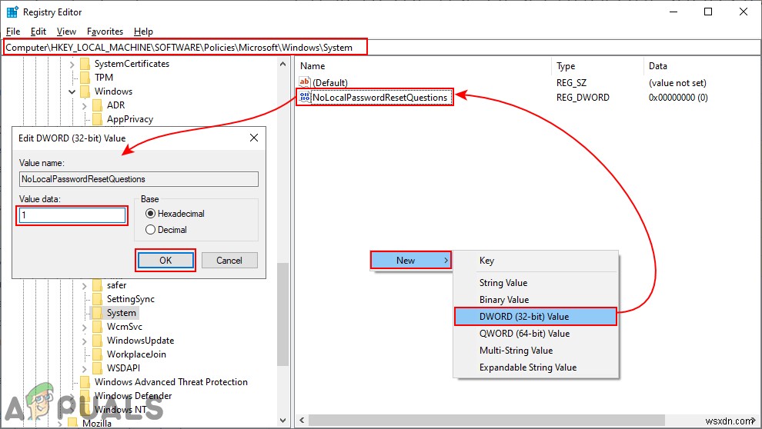Click tree pane scroll down arrow
The height and width of the screenshot is (429, 762).
click(x=282, y=421)
